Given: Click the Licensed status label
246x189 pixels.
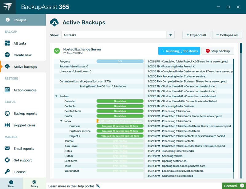Looking at the screenshot, I should 231,186.
